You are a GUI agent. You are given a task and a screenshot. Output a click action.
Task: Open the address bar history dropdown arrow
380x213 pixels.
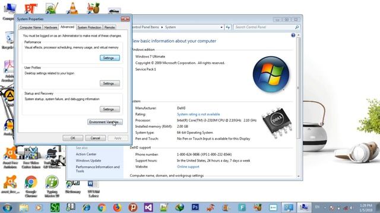[x=221, y=27]
